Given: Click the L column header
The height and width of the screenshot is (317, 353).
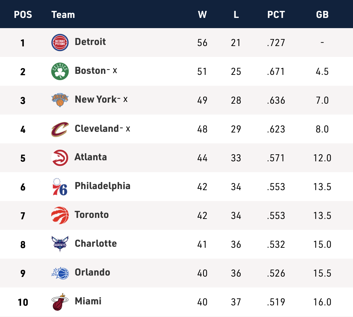Looking at the screenshot, I should pos(236,14).
